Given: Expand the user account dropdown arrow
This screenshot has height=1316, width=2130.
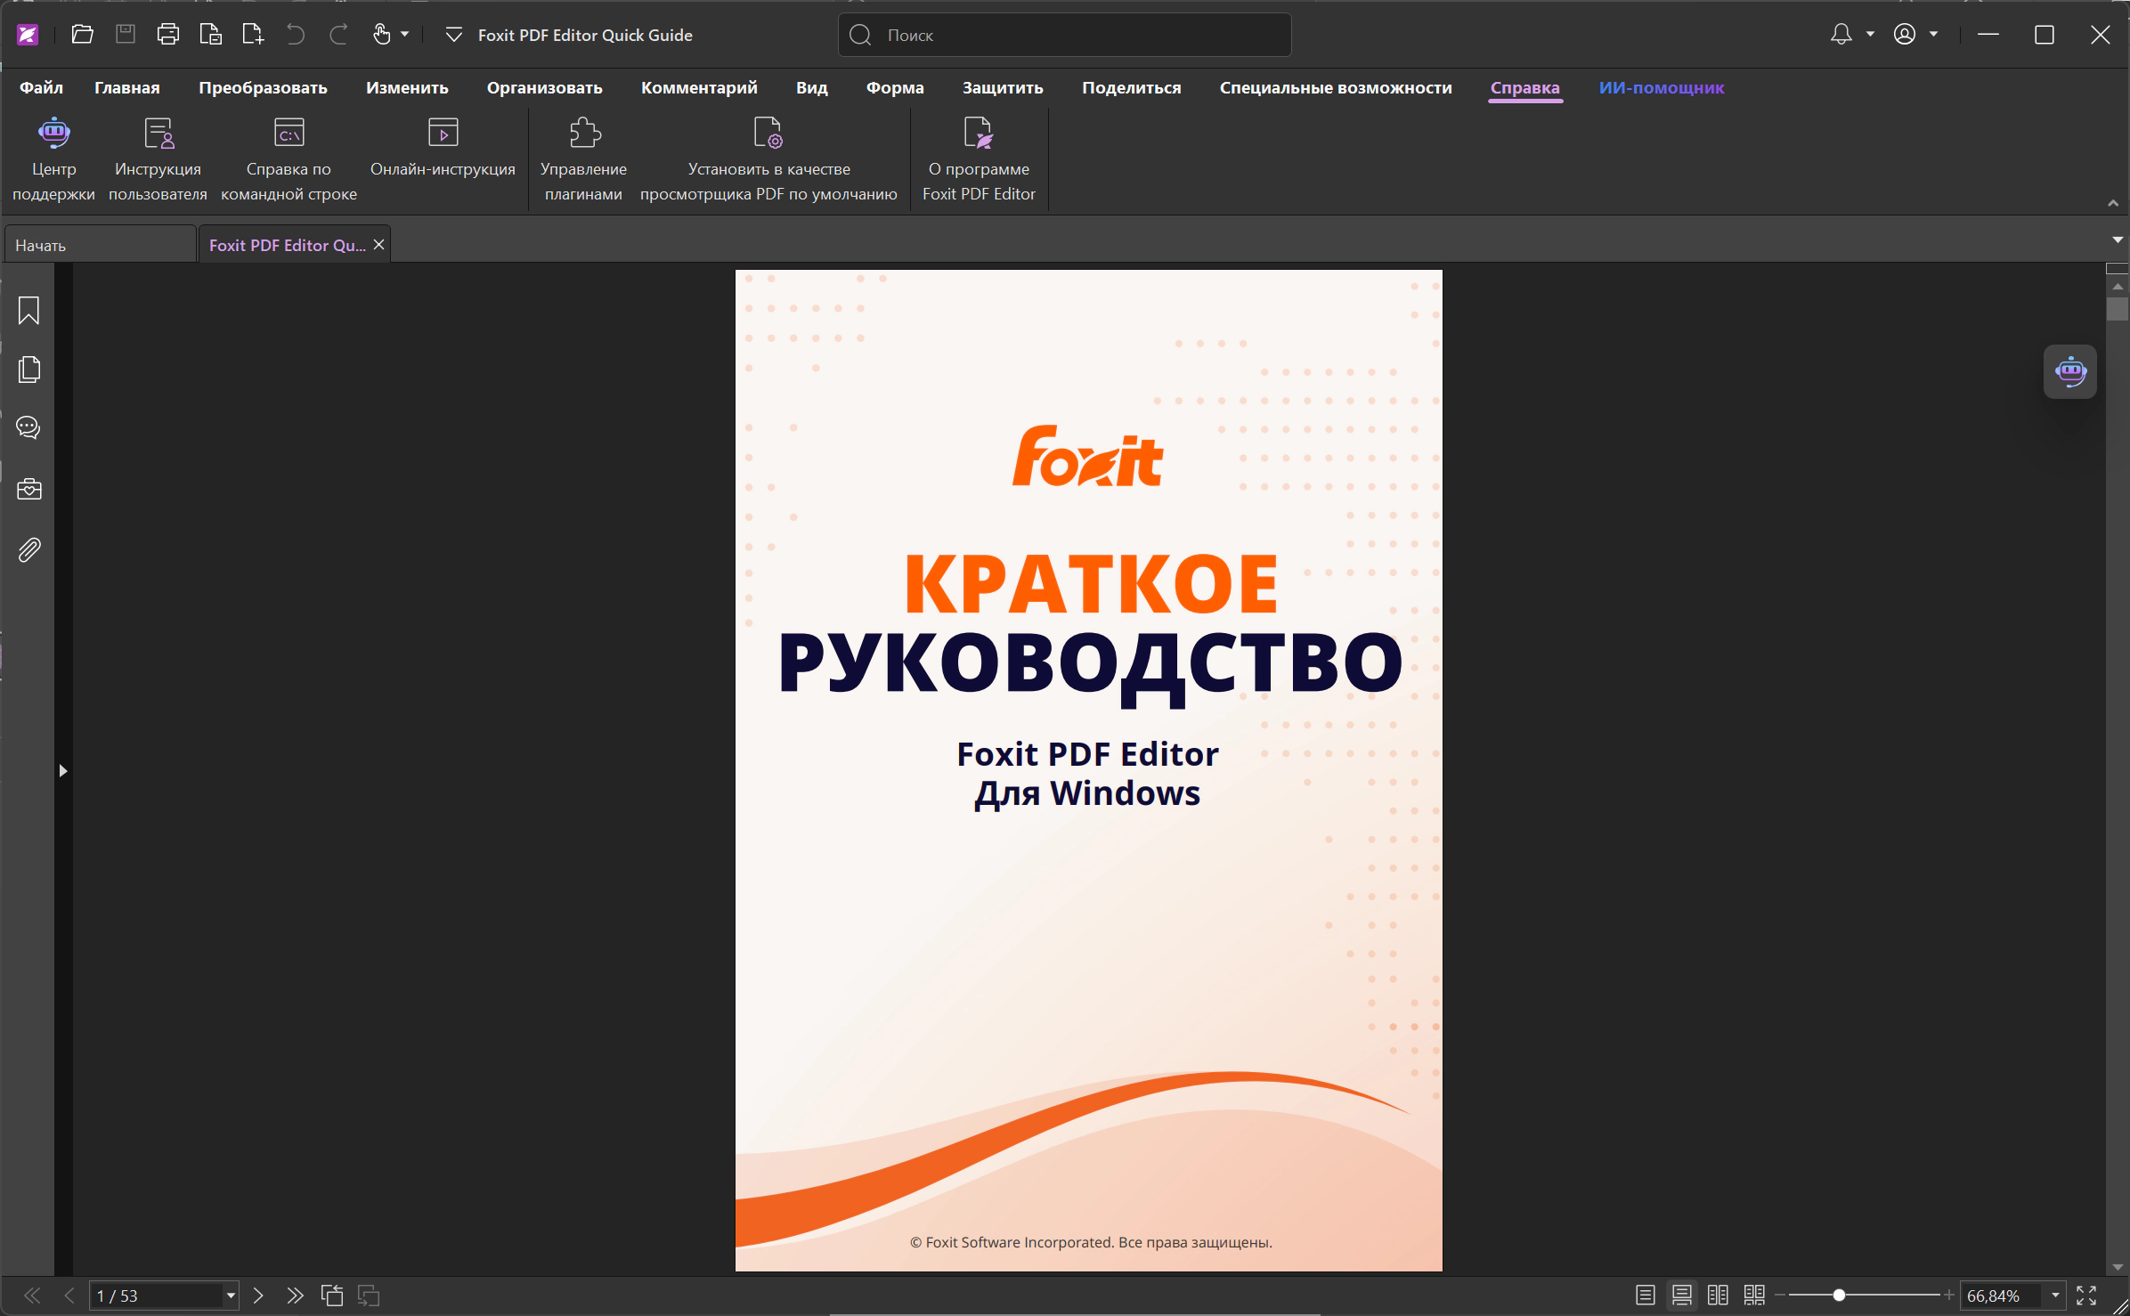Looking at the screenshot, I should point(1934,35).
